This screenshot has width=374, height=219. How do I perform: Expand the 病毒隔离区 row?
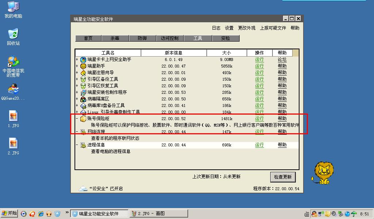(x=77, y=99)
